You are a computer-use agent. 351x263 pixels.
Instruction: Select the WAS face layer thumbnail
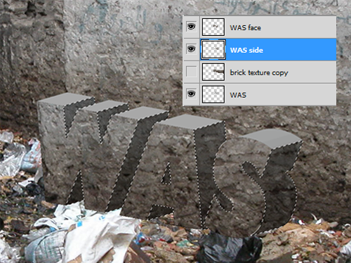pyautogui.click(x=213, y=27)
